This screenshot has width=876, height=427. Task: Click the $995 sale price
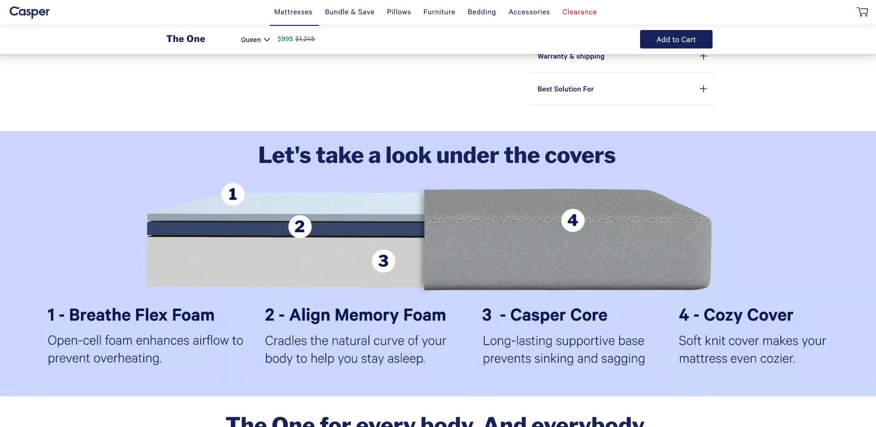coord(285,39)
